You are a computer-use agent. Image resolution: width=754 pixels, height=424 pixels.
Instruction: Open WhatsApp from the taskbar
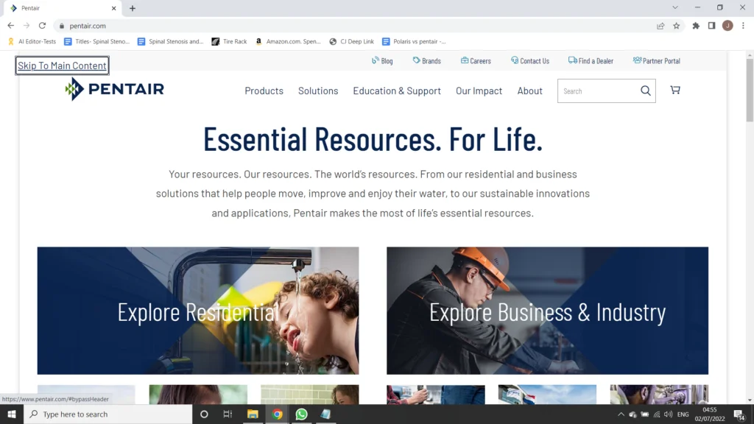[x=301, y=414]
